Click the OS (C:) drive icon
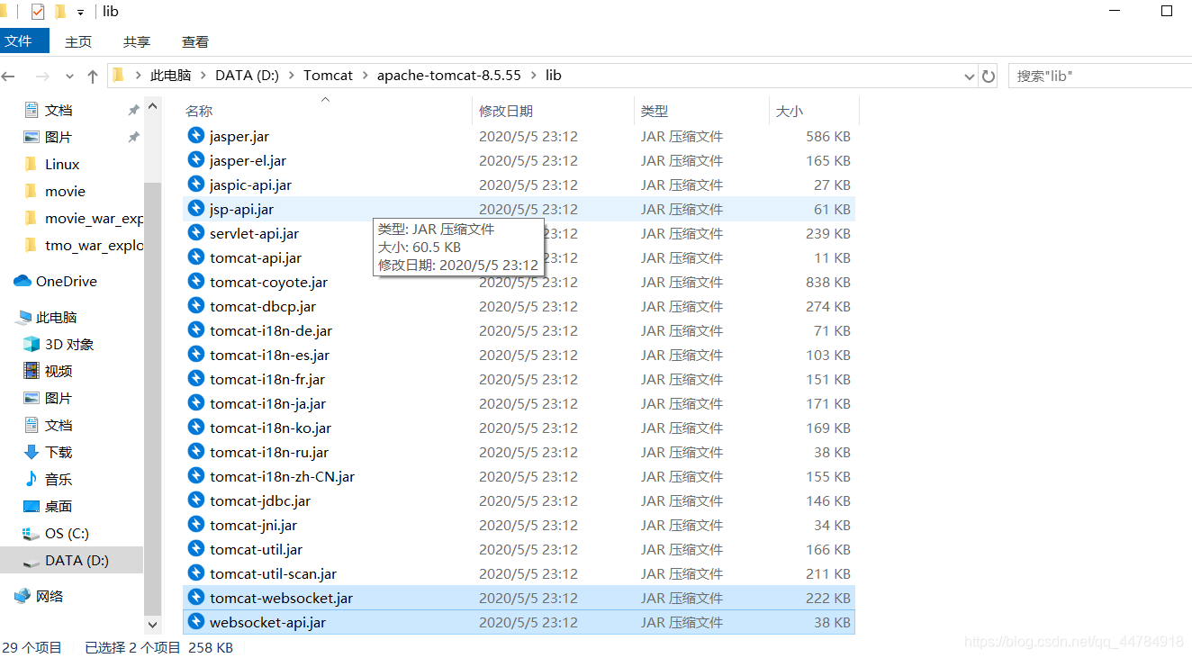Image resolution: width=1192 pixels, height=658 pixels. (x=32, y=533)
